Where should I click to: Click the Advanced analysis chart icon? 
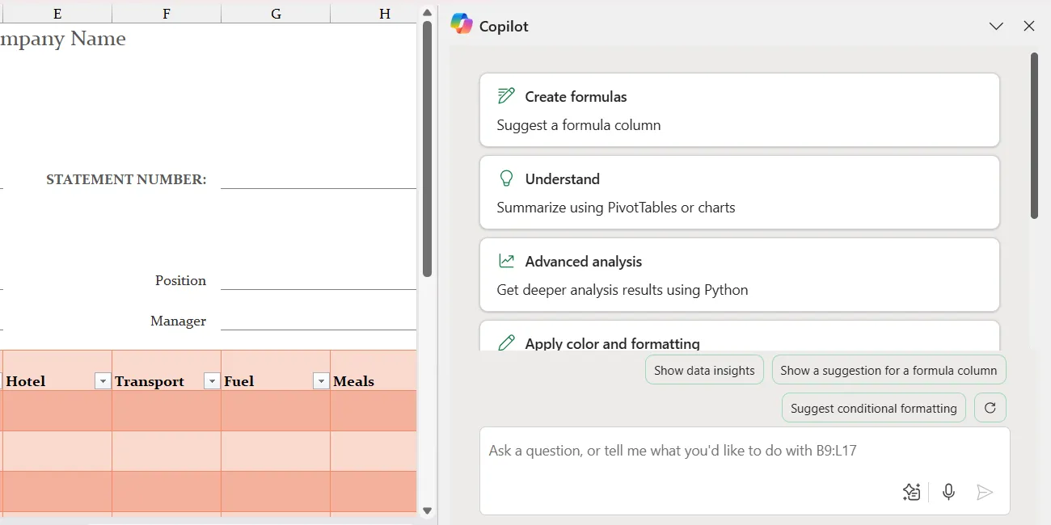point(506,259)
